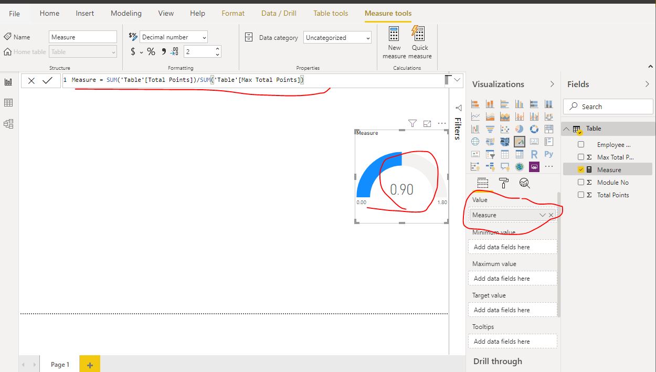Image resolution: width=656 pixels, height=372 pixels.
Task: Switch to the Home ribbon tab
Action: coord(49,13)
